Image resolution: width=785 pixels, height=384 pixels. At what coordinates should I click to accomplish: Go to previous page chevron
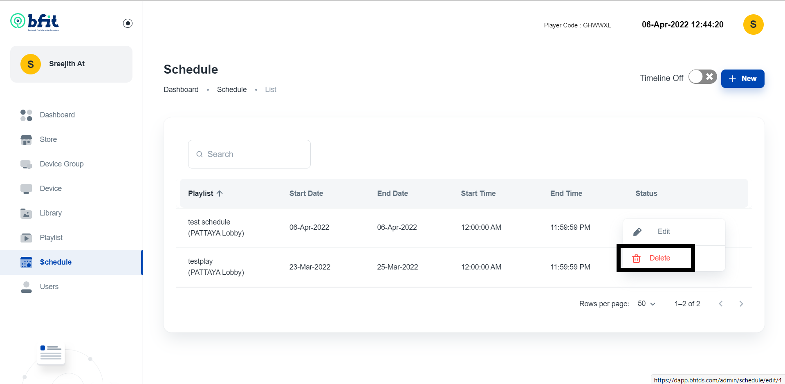(721, 304)
